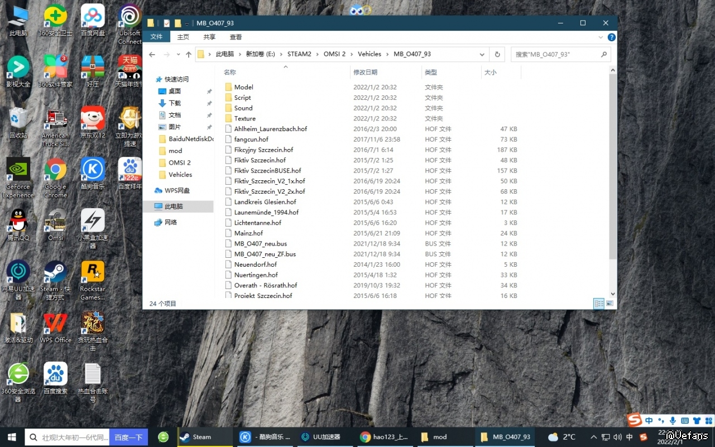Open the Explorer help question mark icon

click(x=611, y=37)
